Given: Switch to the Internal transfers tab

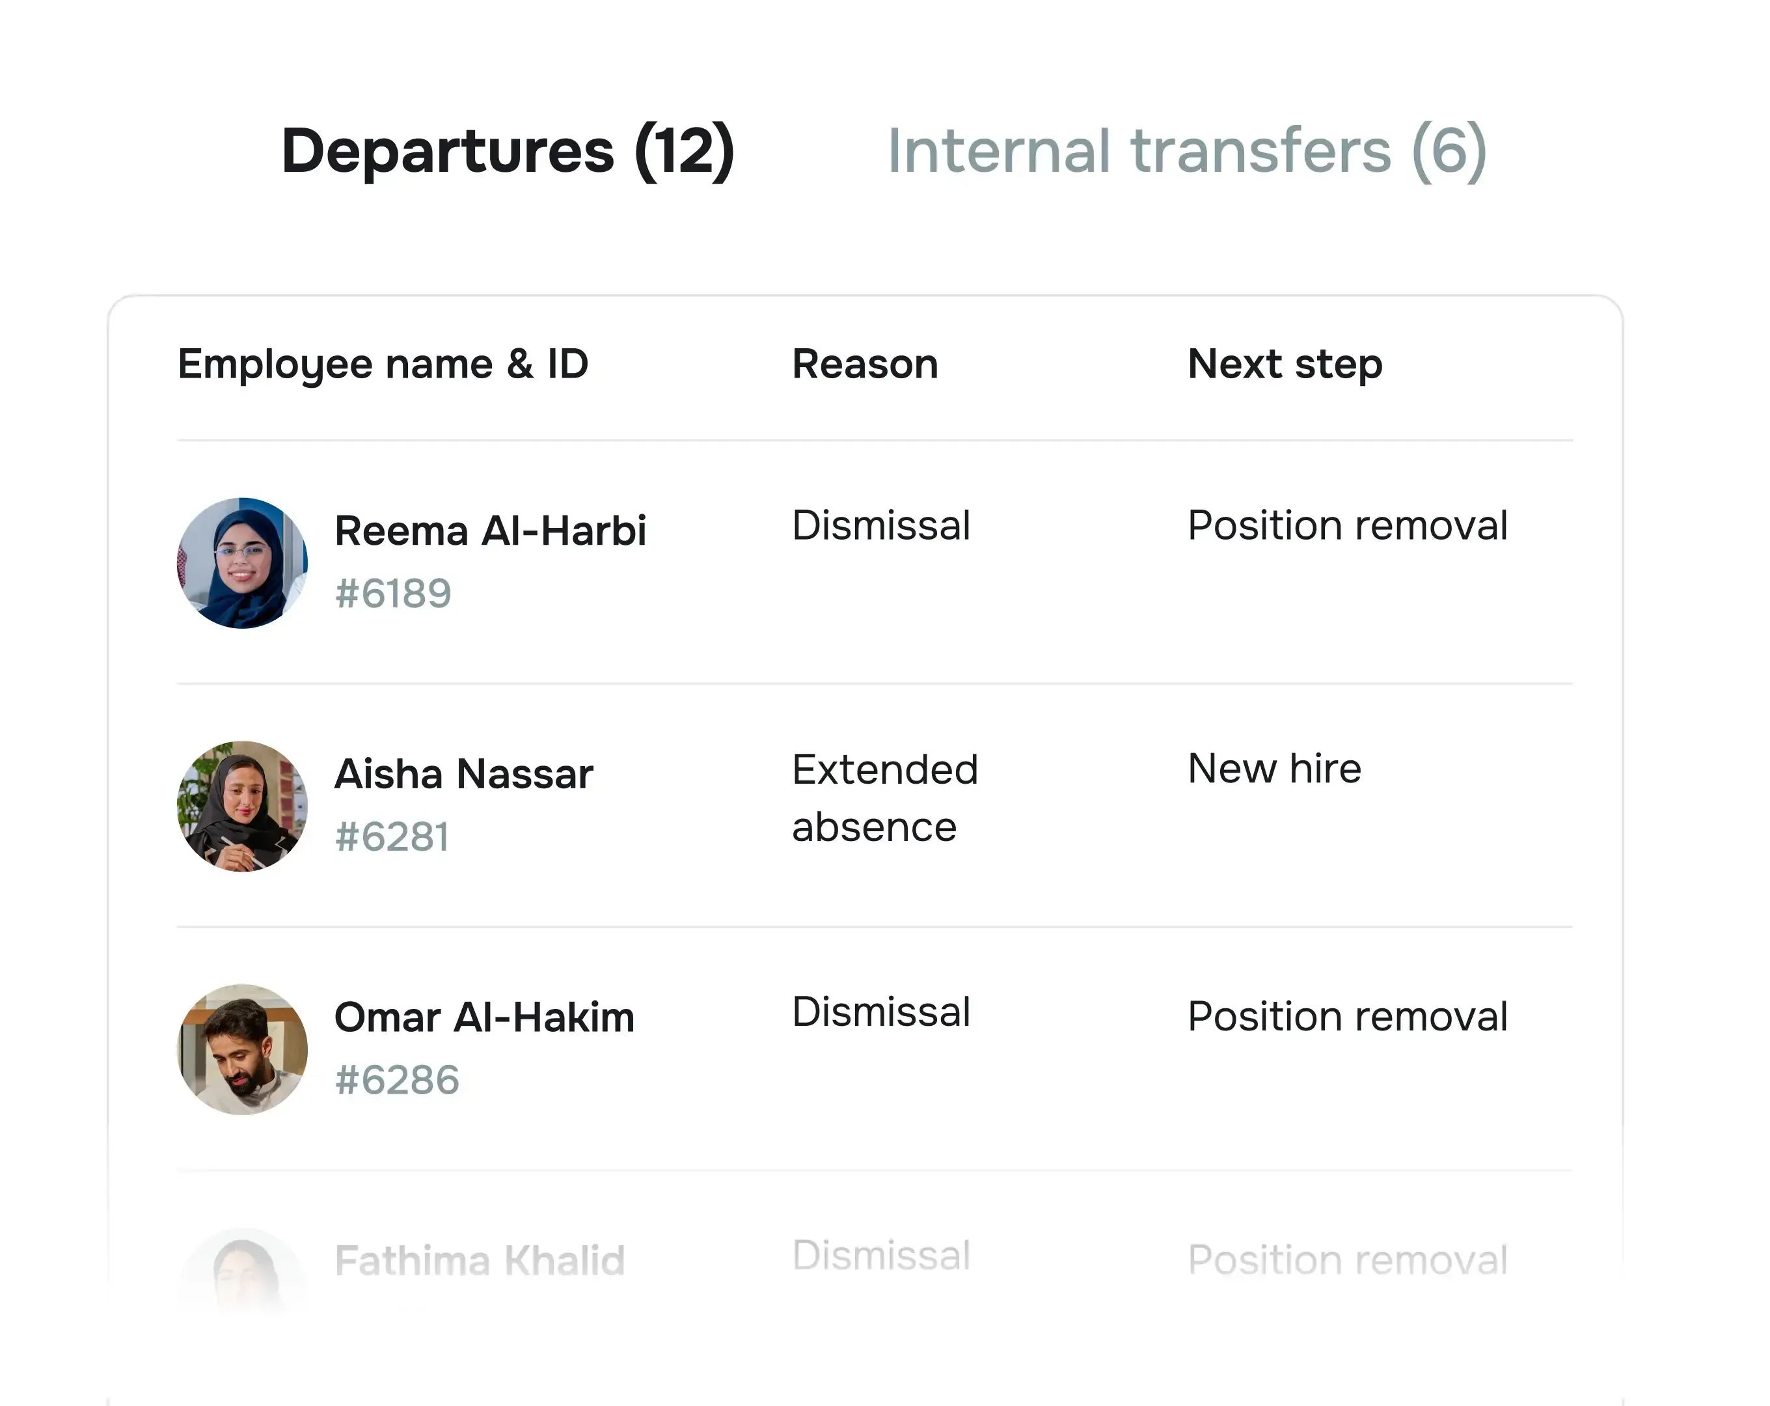Looking at the screenshot, I should point(1187,151).
